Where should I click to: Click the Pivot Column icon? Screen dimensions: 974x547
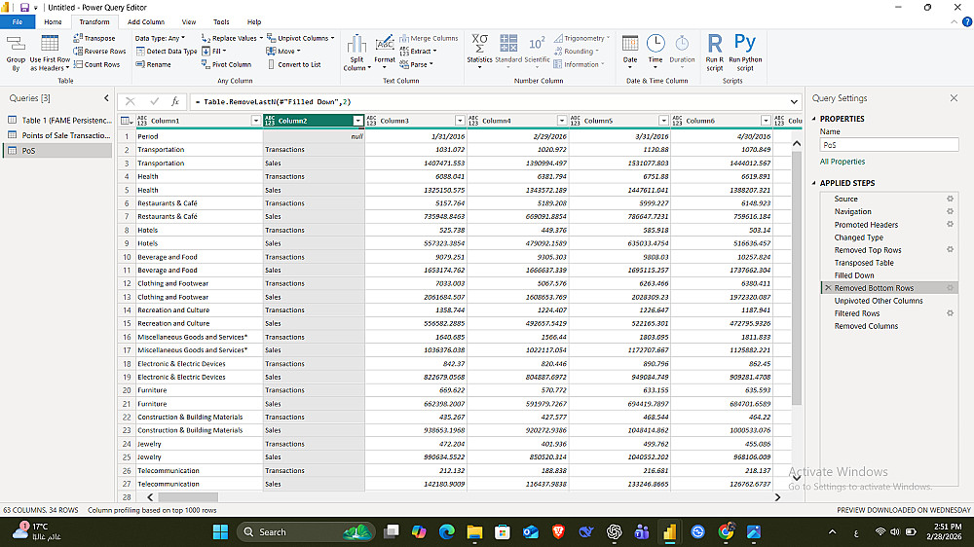point(206,64)
